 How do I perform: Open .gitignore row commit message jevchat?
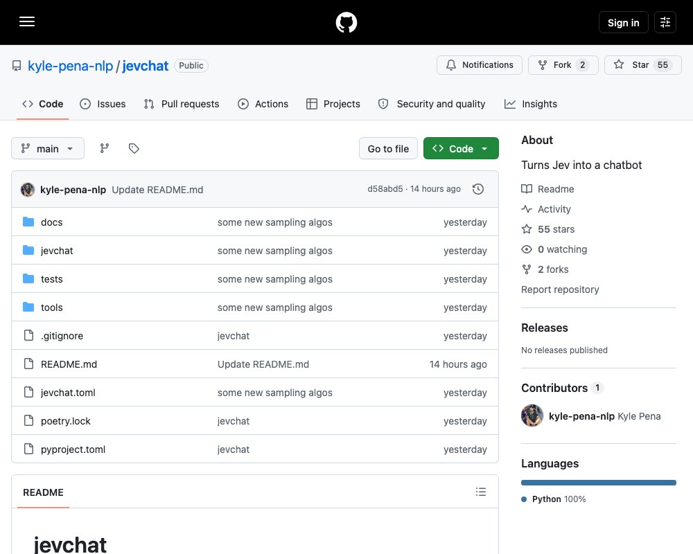pyautogui.click(x=234, y=336)
